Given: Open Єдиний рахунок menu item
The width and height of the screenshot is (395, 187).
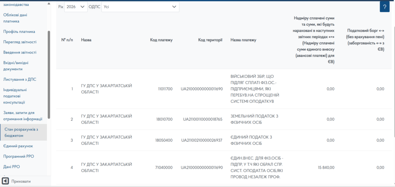Looking at the screenshot, I should tap(18, 146).
